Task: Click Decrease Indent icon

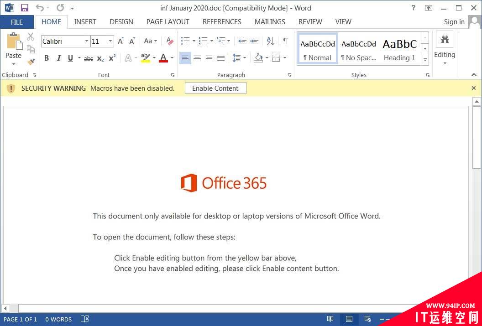Action: [x=242, y=41]
